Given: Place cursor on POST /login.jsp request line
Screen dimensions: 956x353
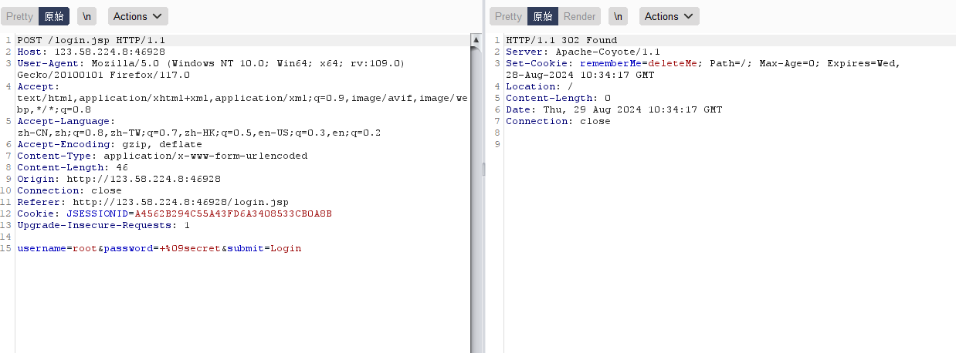Looking at the screenshot, I should pos(91,40).
